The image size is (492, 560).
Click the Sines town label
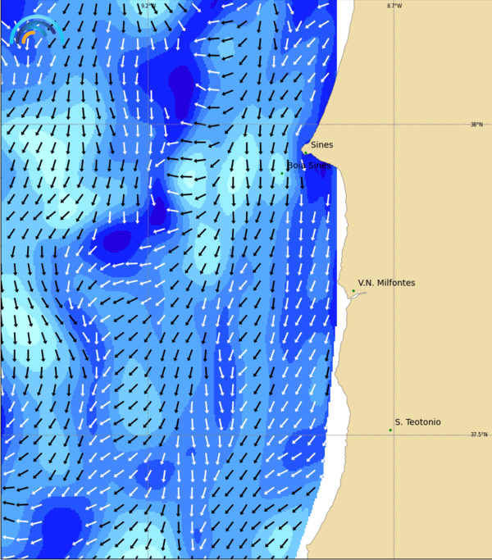(321, 145)
